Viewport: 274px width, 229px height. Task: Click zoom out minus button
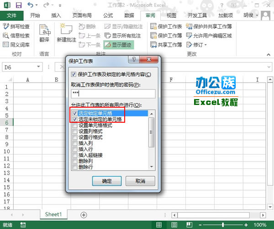pyautogui.click(x=200, y=225)
